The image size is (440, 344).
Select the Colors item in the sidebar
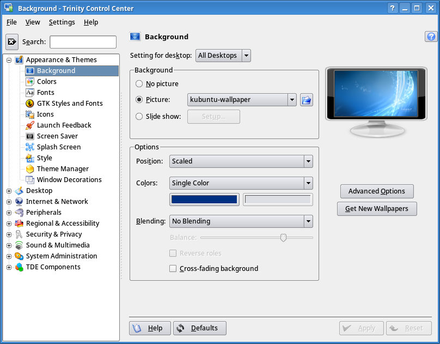(31, 81)
